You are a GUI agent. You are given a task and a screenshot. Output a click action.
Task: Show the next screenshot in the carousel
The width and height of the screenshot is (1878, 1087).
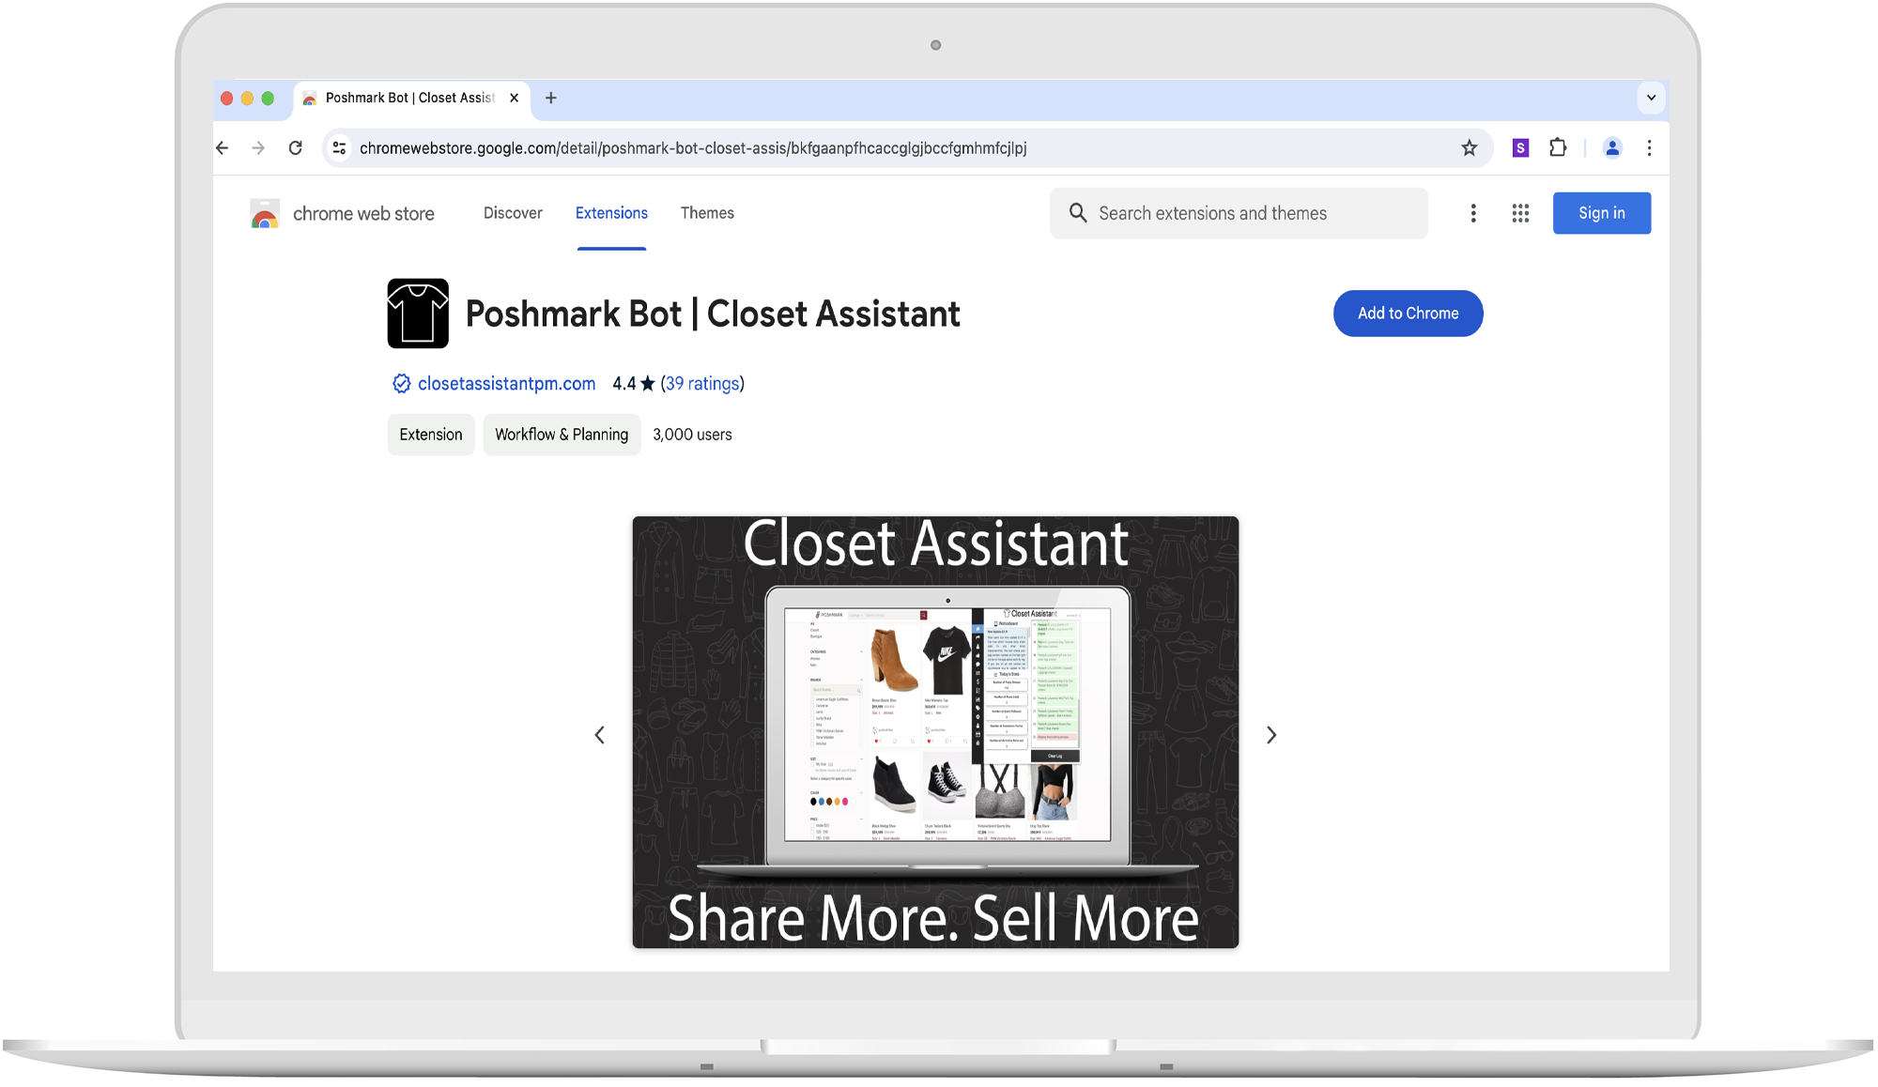pyautogui.click(x=1270, y=735)
